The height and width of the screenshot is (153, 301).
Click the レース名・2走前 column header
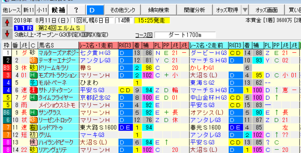(209, 45)
